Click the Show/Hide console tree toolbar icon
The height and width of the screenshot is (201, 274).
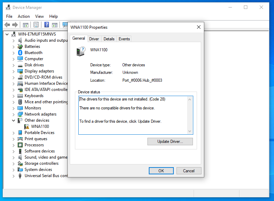pos(26,25)
